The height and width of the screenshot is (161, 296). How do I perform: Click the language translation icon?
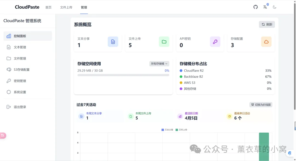(x=265, y=7)
